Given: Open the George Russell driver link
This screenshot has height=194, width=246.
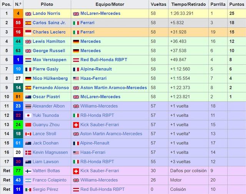Looking at the screenshot, I should [49, 51].
